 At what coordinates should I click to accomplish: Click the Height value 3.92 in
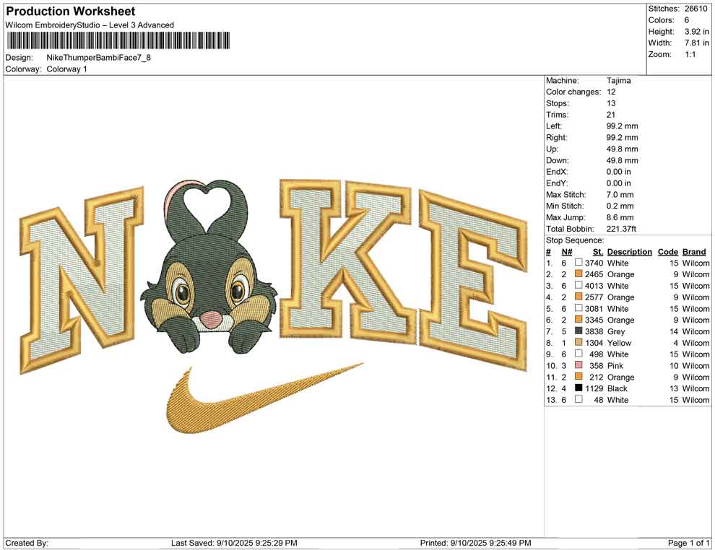[x=697, y=32]
